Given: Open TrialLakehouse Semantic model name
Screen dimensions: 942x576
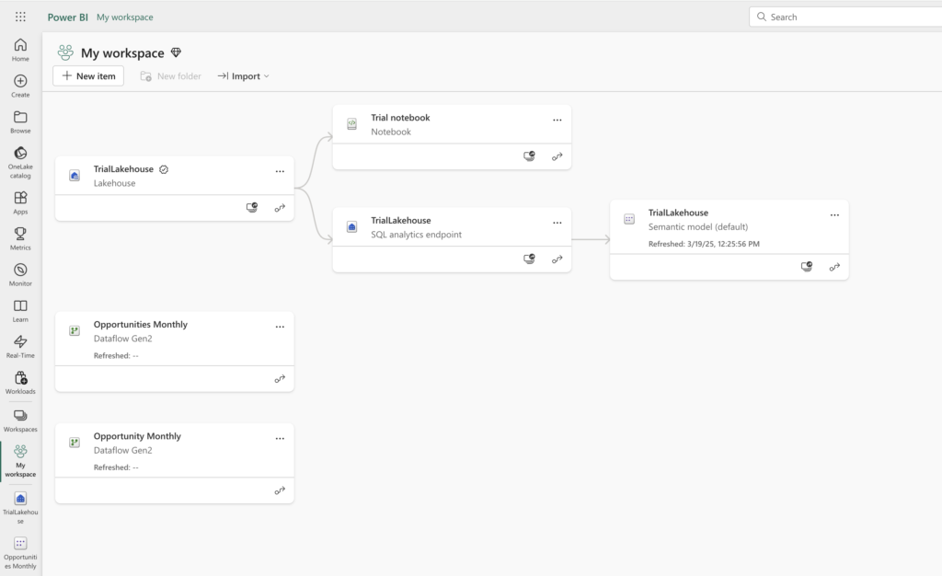Looking at the screenshot, I should (x=678, y=213).
